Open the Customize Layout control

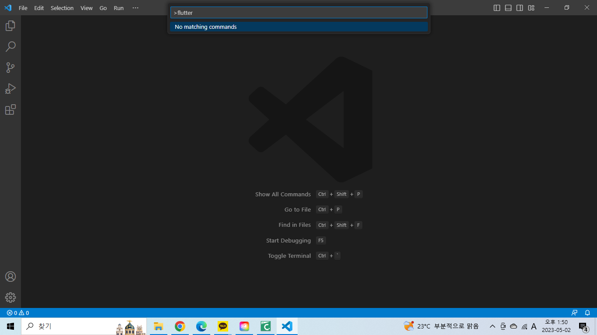click(x=531, y=8)
